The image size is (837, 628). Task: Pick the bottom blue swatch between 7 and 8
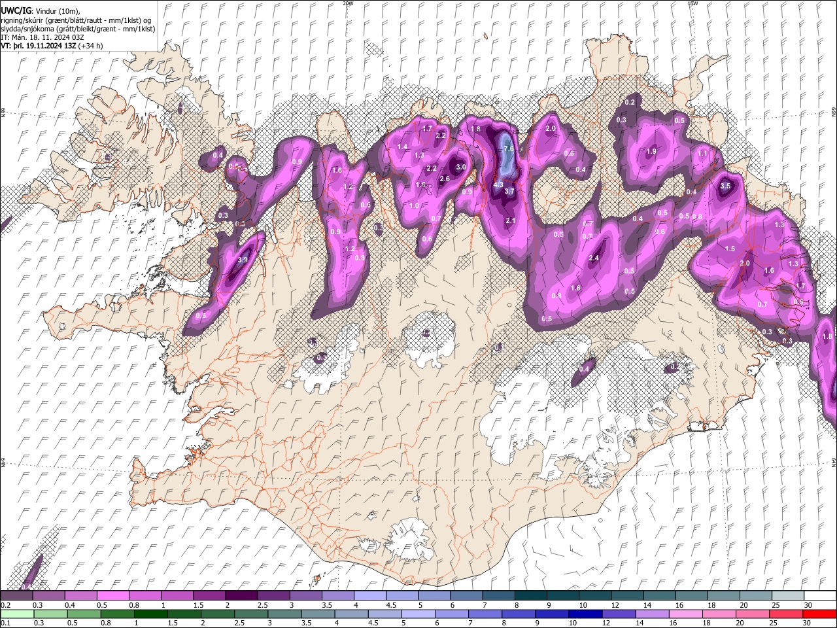coord(485,614)
